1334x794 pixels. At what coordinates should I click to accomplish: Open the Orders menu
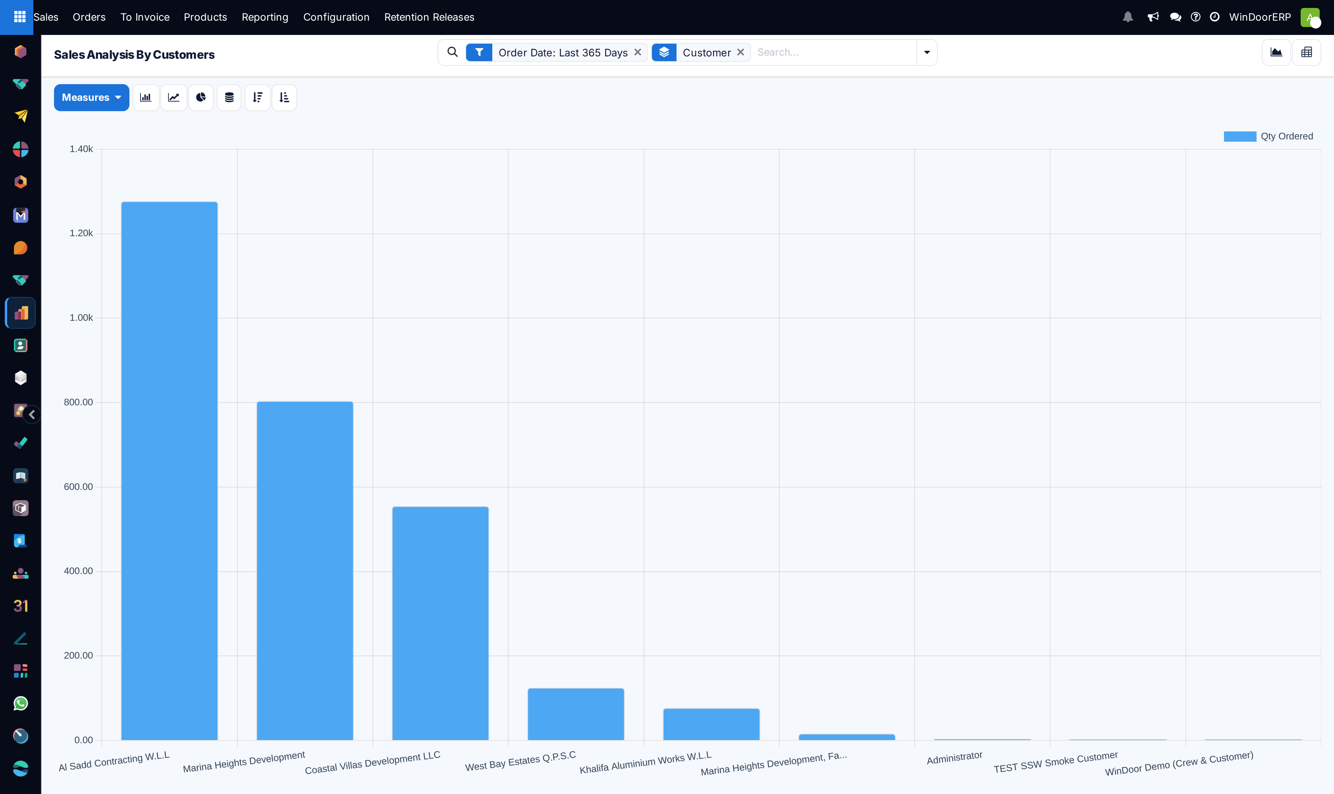[89, 17]
